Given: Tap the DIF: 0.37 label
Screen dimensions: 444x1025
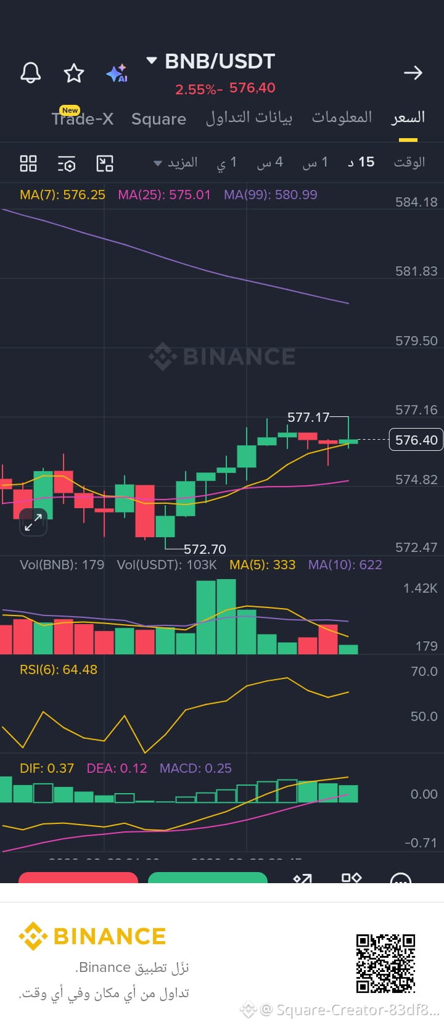Looking at the screenshot, I should [47, 768].
